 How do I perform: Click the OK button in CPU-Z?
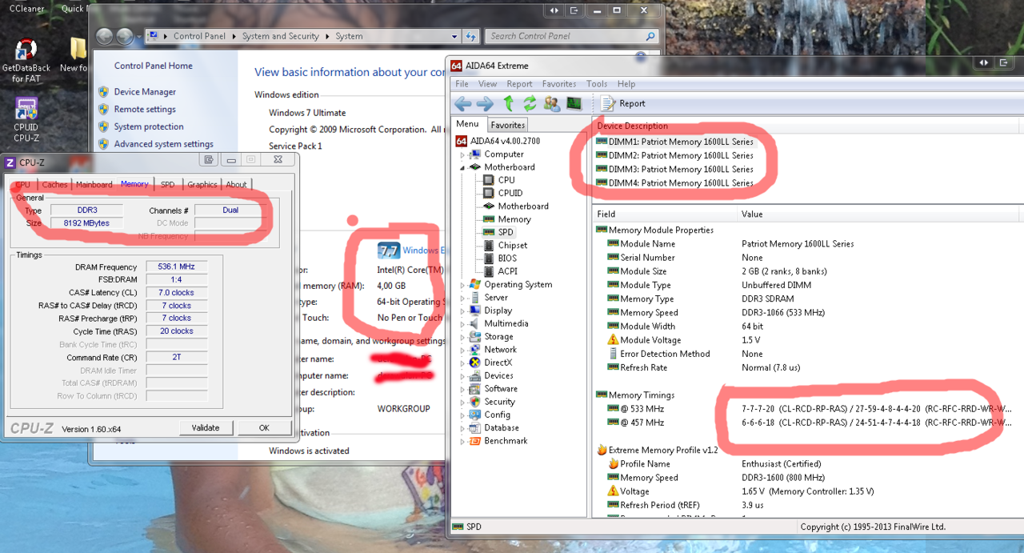[x=264, y=427]
